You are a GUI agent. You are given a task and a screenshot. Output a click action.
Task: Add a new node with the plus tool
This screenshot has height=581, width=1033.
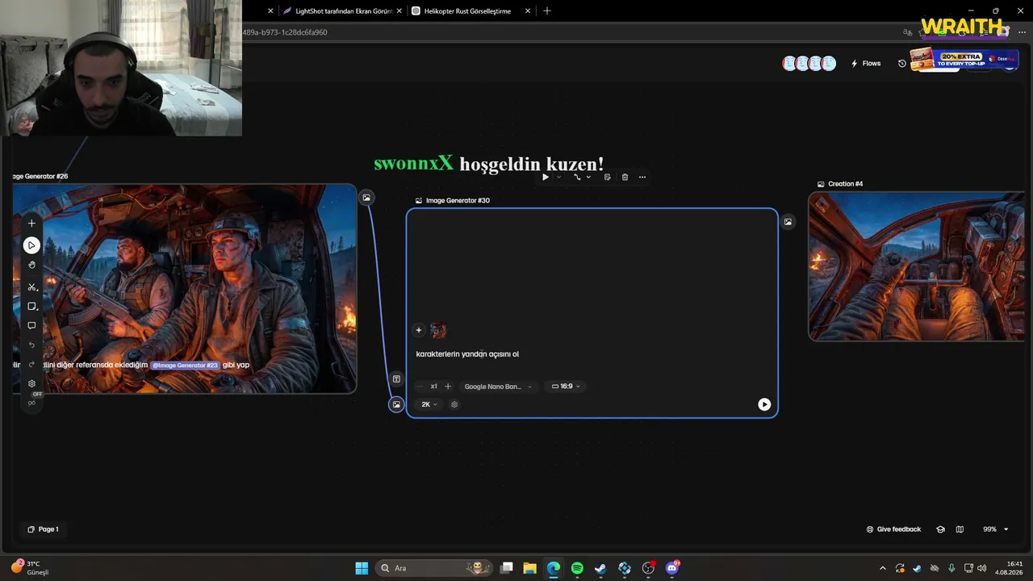(31, 224)
